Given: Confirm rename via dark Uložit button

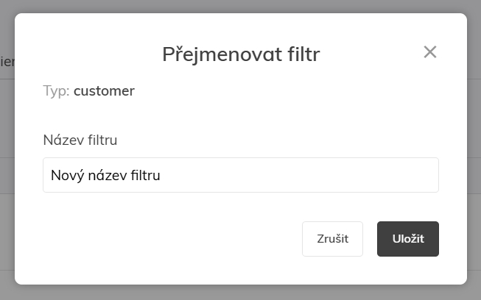Looking at the screenshot, I should 408,239.
